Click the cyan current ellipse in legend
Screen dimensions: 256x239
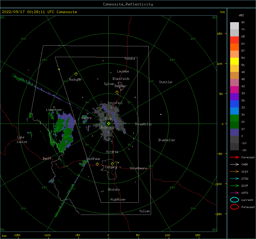click(x=234, y=200)
